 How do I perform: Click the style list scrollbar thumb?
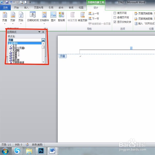coord(43,47)
